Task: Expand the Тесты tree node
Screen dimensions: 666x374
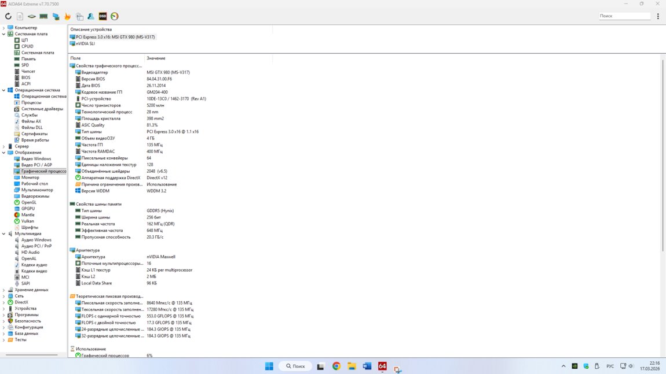Action: coord(3,340)
